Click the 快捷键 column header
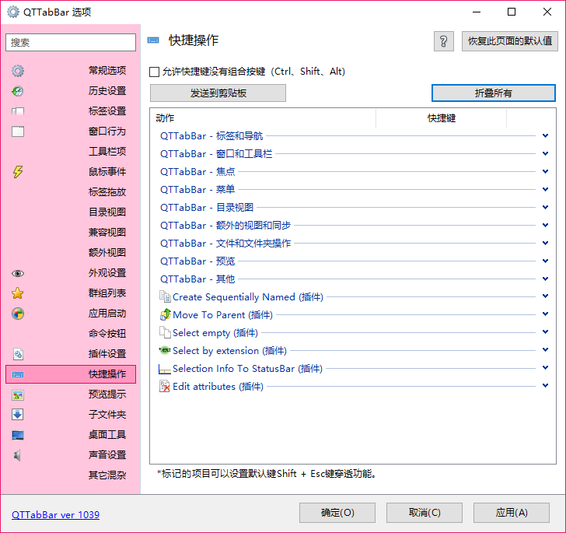Image resolution: width=566 pixels, height=533 pixels. (x=441, y=118)
